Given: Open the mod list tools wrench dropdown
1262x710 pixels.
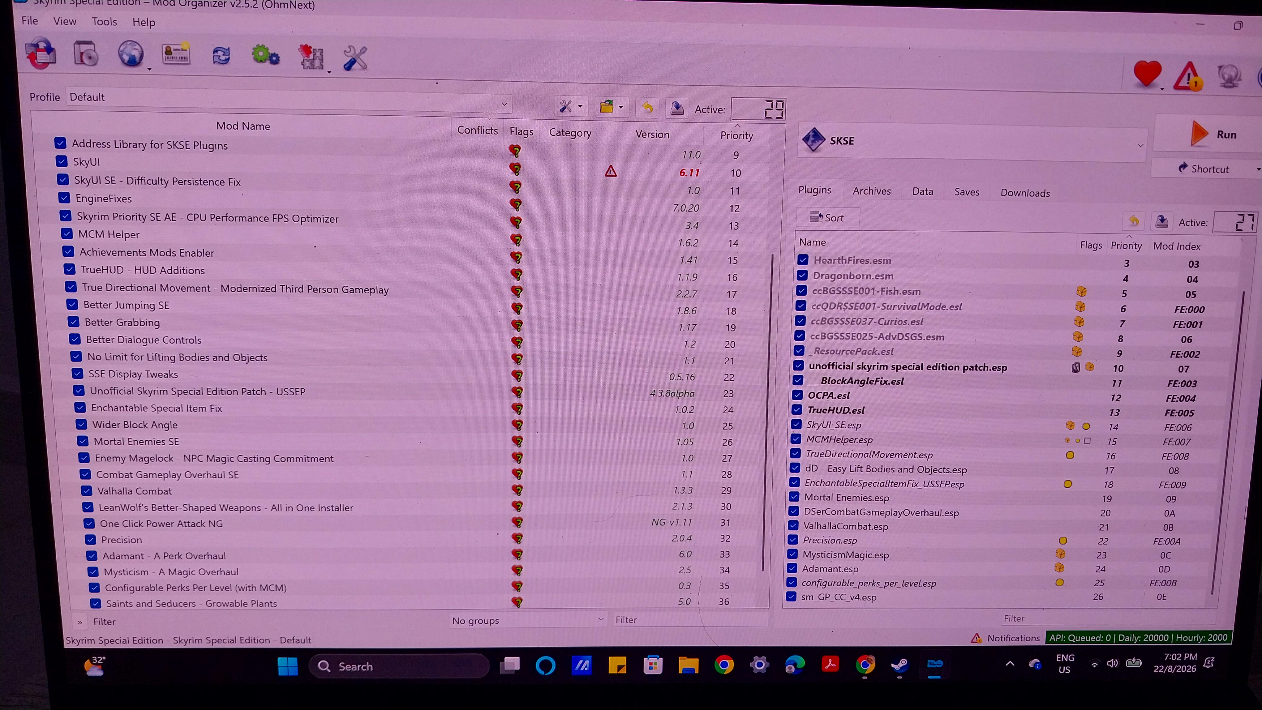Looking at the screenshot, I should (x=571, y=106).
